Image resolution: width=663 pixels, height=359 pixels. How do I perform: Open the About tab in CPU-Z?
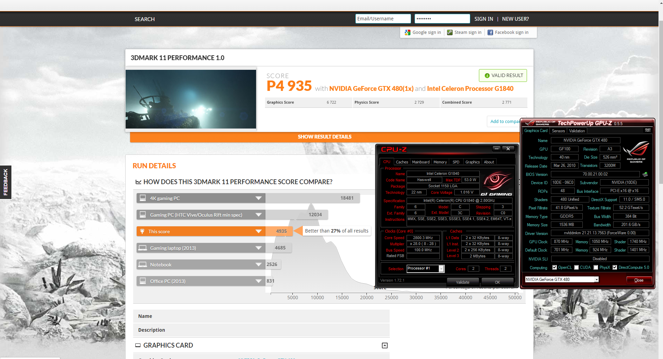tap(489, 162)
